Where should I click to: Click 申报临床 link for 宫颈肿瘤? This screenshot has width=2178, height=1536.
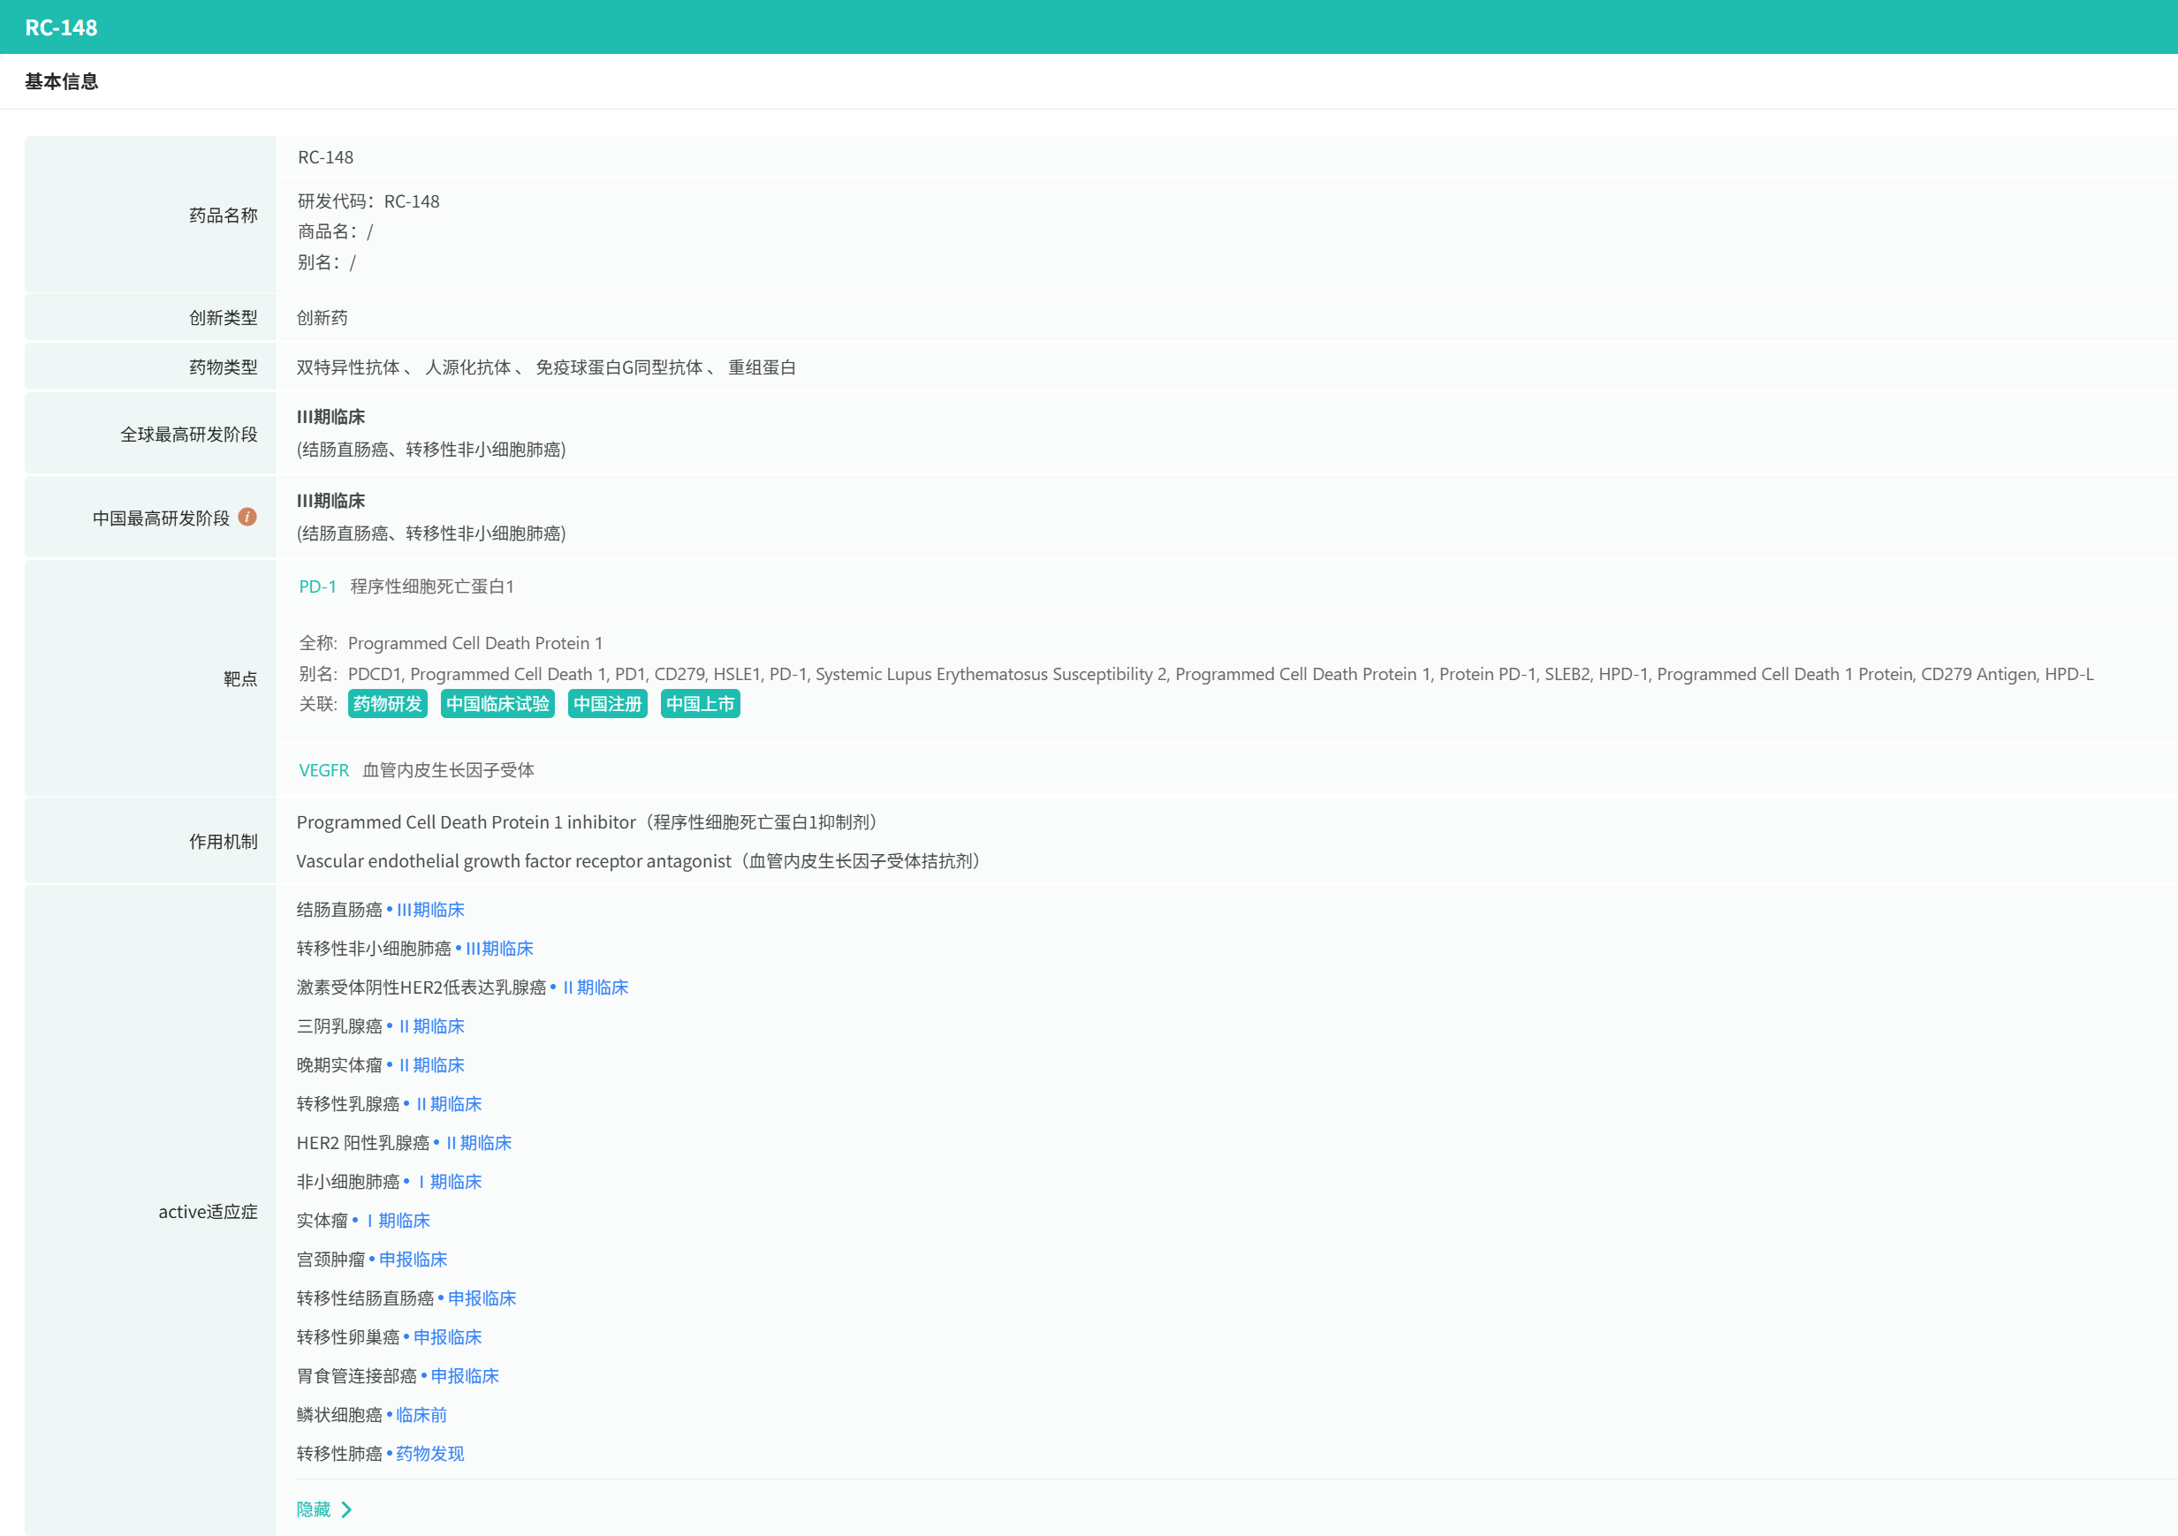[x=413, y=1260]
